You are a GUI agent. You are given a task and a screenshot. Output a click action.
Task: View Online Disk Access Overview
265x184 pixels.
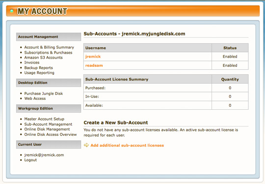pos(51,134)
